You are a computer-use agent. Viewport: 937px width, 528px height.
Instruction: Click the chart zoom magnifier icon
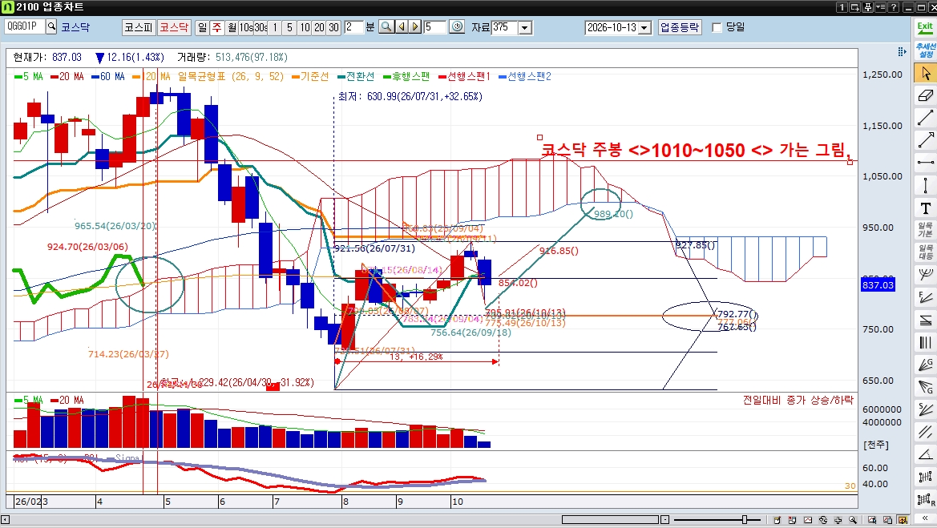click(386, 27)
